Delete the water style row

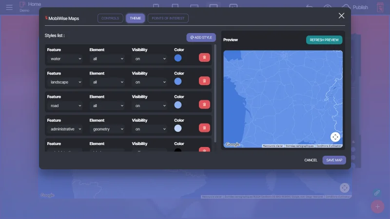pos(204,57)
